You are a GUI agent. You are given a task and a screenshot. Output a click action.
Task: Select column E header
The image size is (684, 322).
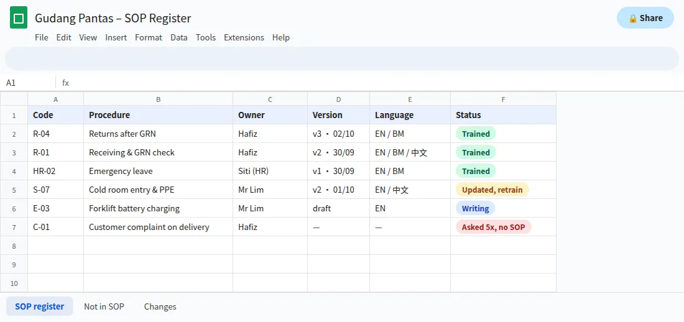[x=410, y=99]
